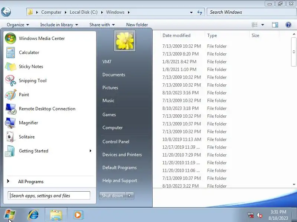This screenshot has height=222, width=297.
Task: Click the Shut down button
Action: pyautogui.click(x=112, y=196)
